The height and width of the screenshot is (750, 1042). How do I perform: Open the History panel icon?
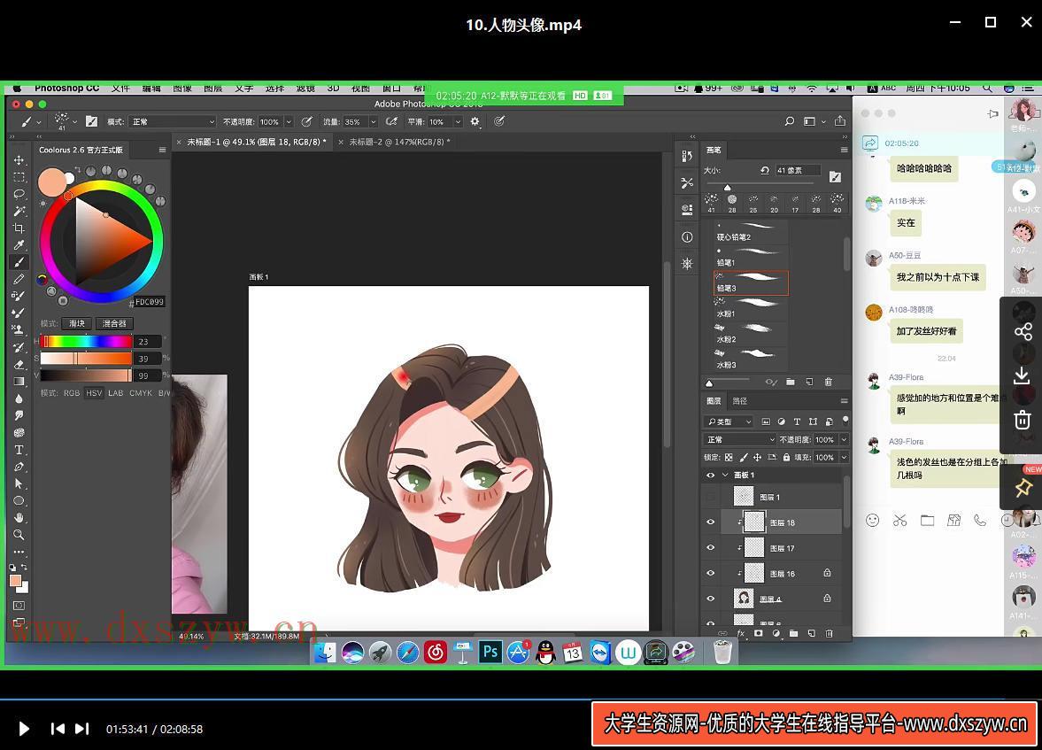[x=687, y=156]
